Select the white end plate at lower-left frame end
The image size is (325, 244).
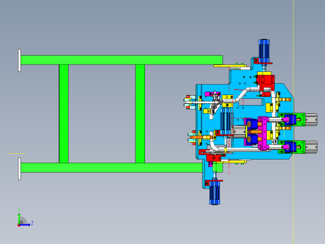point(19,169)
